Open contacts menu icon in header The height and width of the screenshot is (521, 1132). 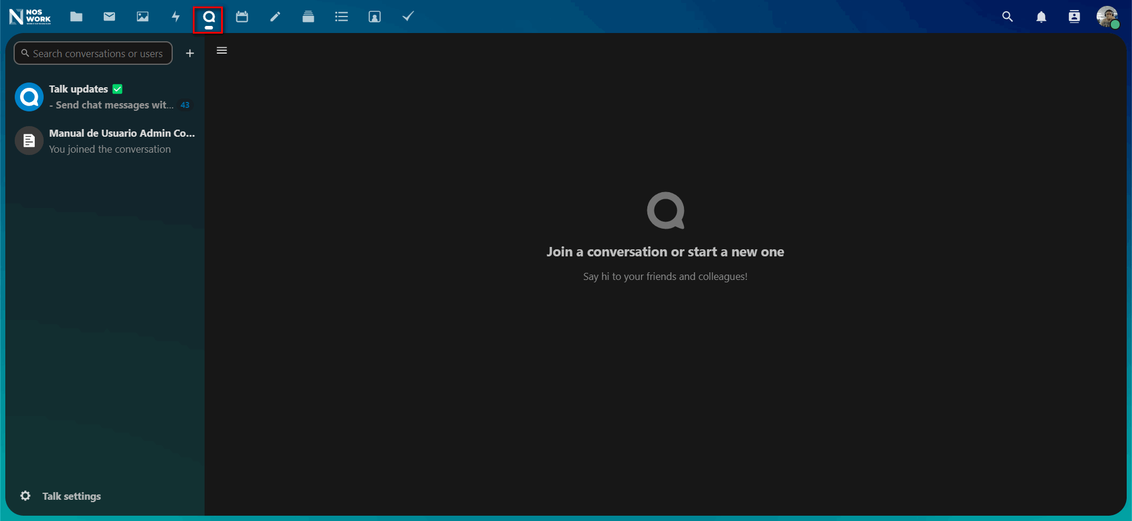(1074, 17)
